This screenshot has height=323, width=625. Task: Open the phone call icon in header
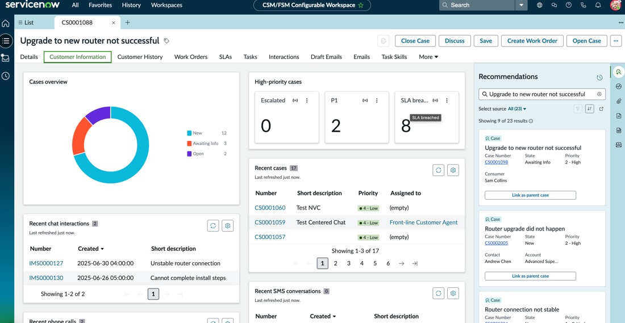click(x=584, y=5)
